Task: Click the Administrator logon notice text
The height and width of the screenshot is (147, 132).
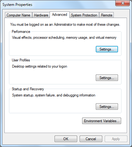Action: (x=65, y=24)
